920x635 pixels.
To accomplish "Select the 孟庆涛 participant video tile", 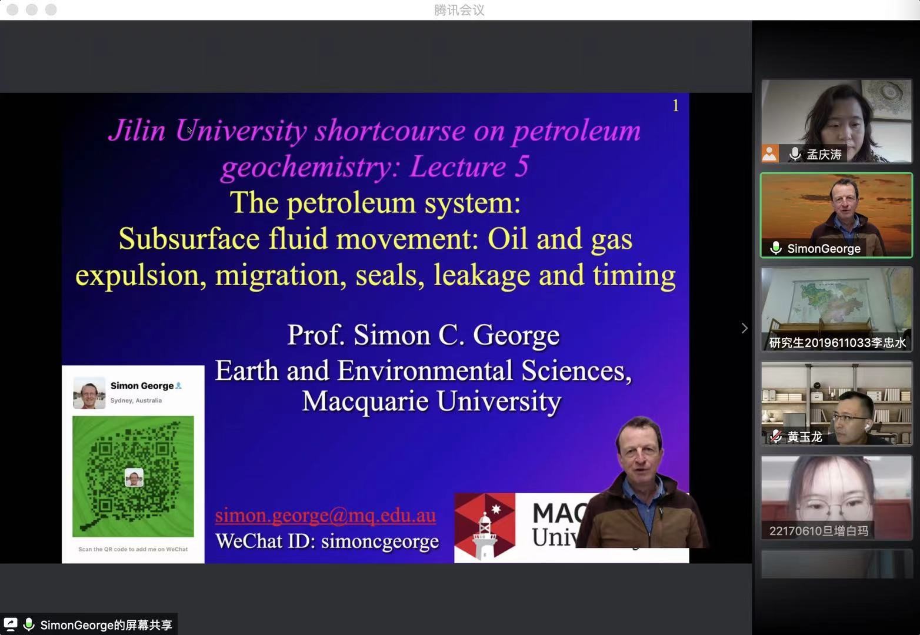I will [x=836, y=121].
